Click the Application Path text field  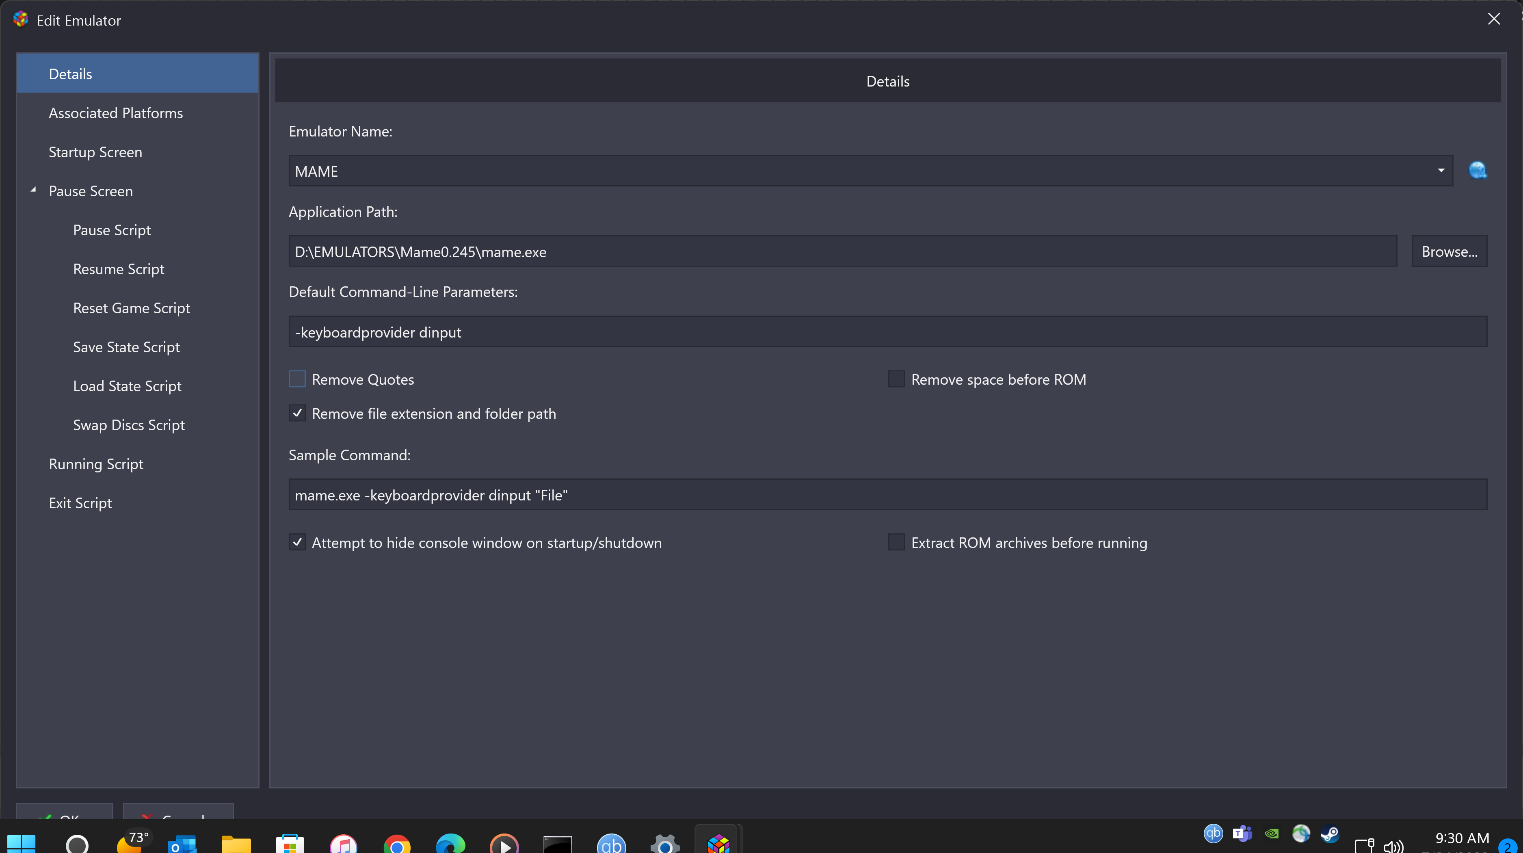coord(842,251)
